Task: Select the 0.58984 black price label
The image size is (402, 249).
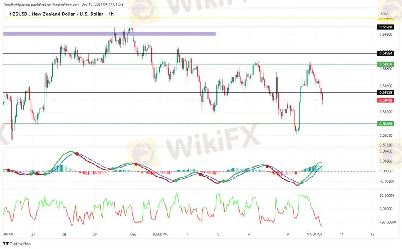Action: [x=386, y=53]
